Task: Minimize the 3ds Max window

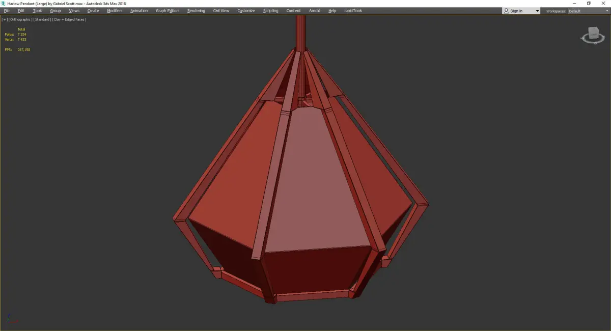Action: pos(574,3)
